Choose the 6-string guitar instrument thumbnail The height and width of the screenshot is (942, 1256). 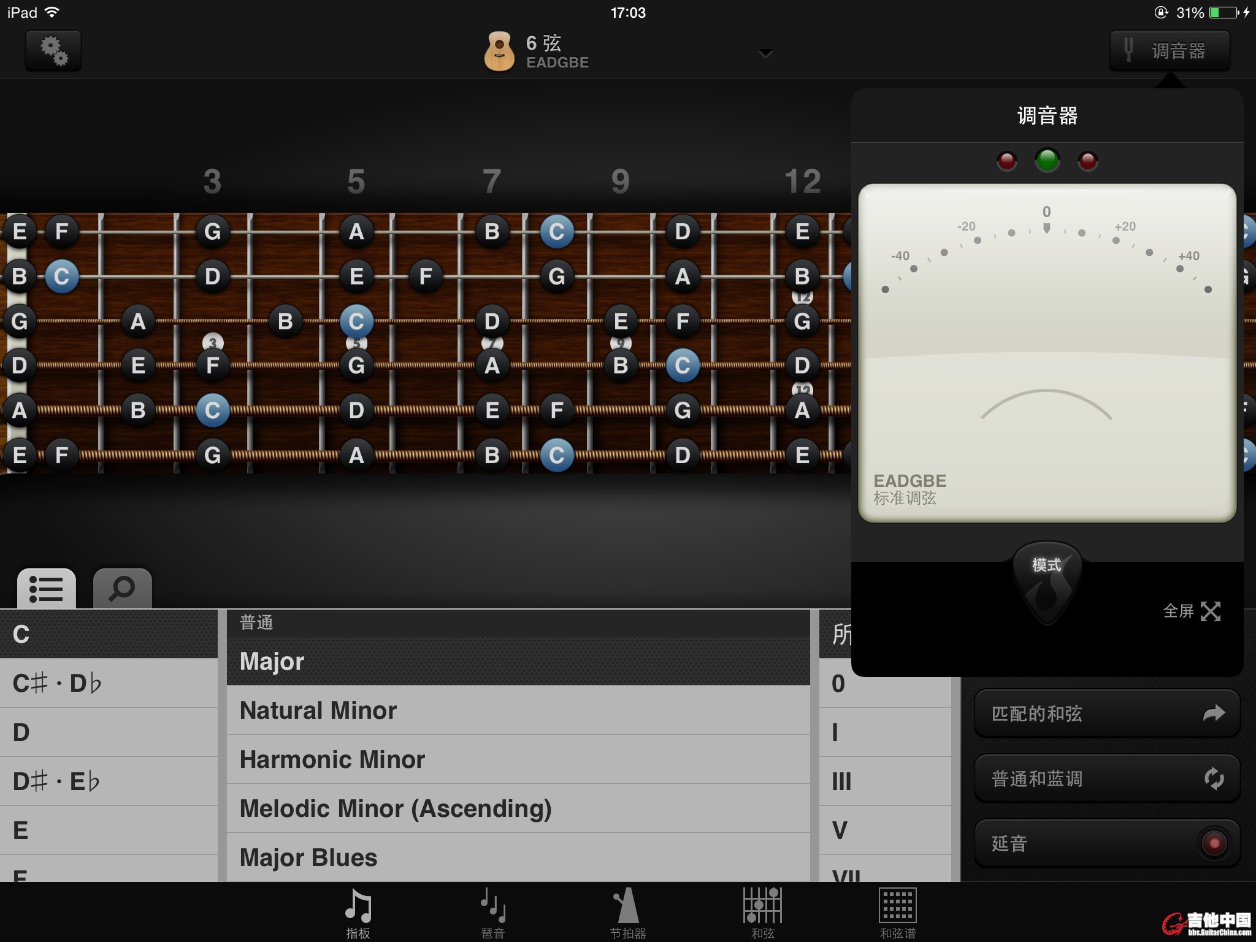click(499, 52)
